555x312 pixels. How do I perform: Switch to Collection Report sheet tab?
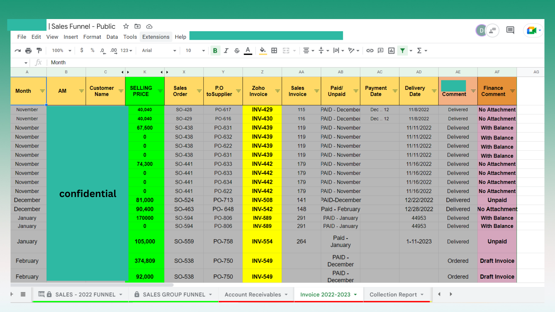pos(393,294)
